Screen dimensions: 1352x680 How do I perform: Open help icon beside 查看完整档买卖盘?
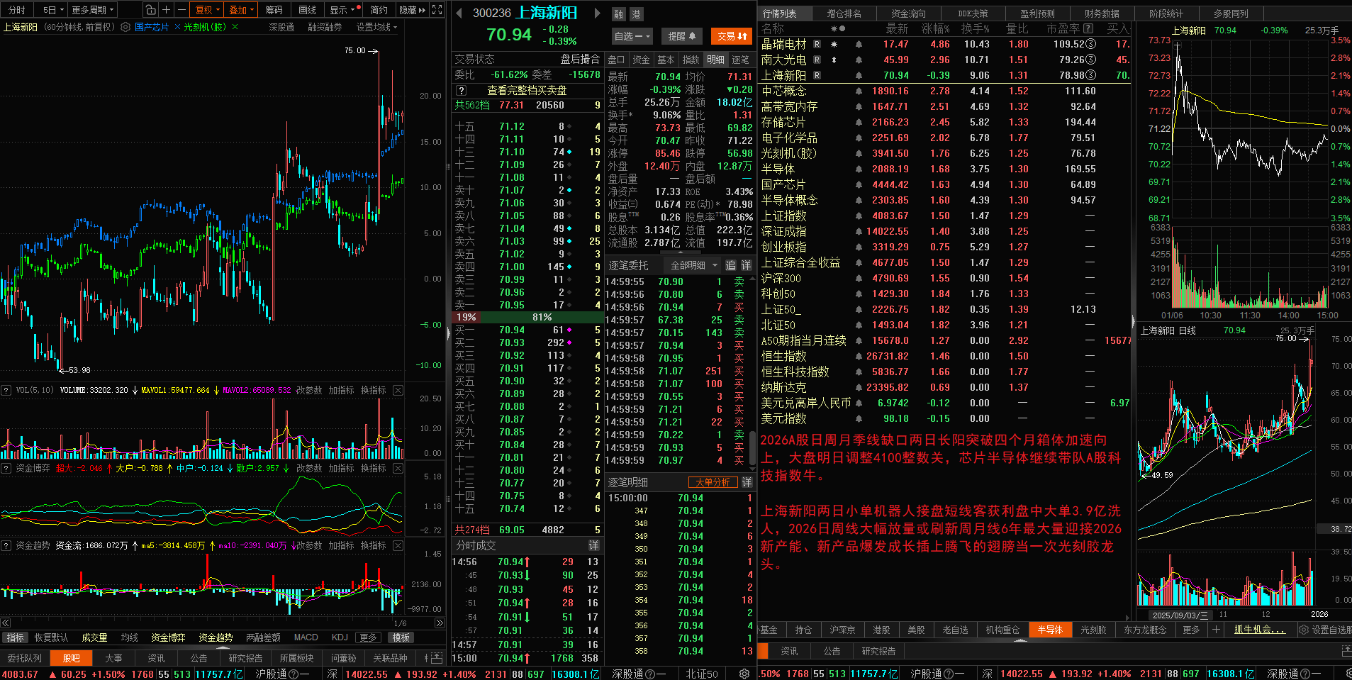tap(461, 91)
